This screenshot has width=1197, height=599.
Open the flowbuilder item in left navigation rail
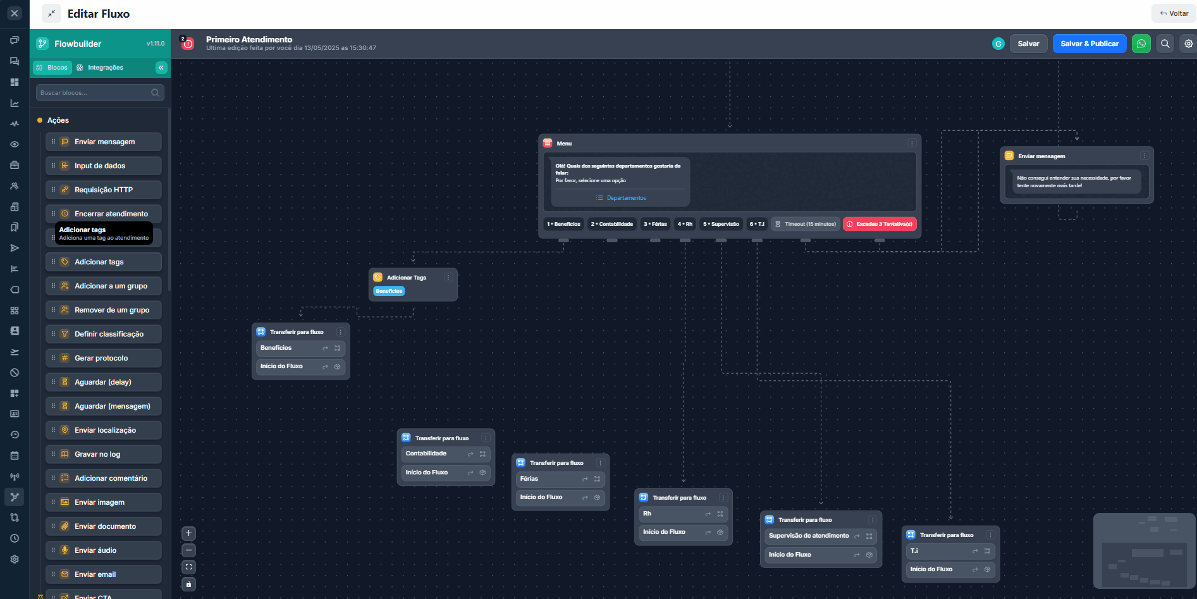point(15,497)
